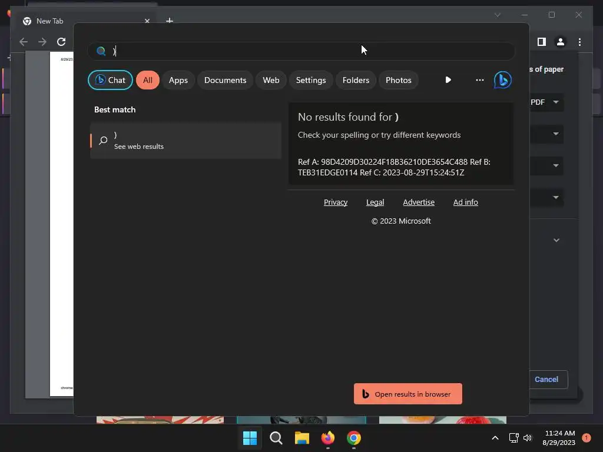Filter search by Settings
The image size is (603, 452).
[311, 80]
